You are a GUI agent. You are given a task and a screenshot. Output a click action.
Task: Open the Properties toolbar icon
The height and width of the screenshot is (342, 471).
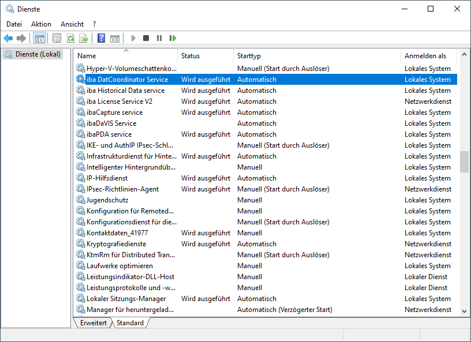point(57,38)
